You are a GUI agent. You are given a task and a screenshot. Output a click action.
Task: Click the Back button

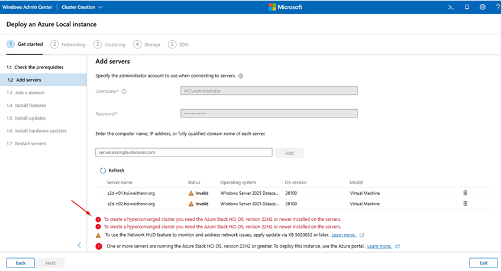21,263
